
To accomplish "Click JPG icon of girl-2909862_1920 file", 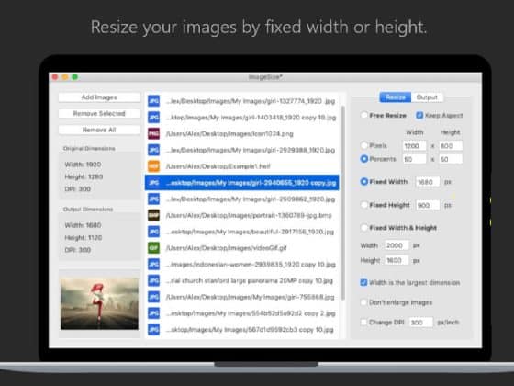I will tap(154, 199).
